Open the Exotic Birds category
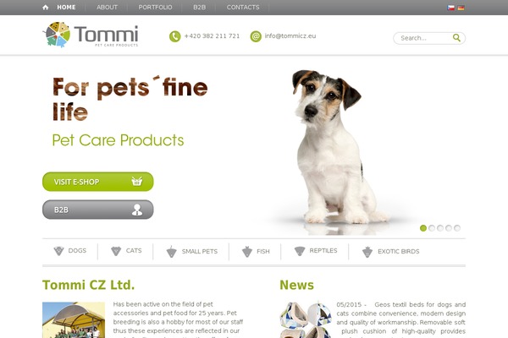This screenshot has width=508, height=338. tap(390, 251)
